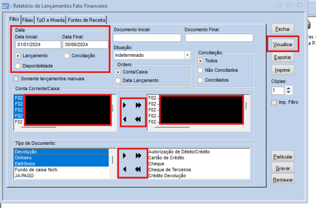The width and height of the screenshot is (316, 208).
Task: Enable Somente lançamentos manuais checkbox
Action: (x=17, y=78)
